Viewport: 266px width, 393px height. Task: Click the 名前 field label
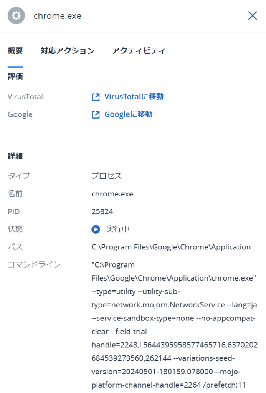tap(15, 194)
